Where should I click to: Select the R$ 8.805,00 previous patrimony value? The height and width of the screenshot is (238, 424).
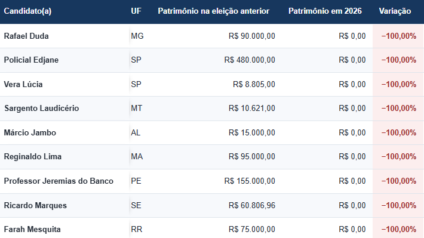[x=254, y=84]
